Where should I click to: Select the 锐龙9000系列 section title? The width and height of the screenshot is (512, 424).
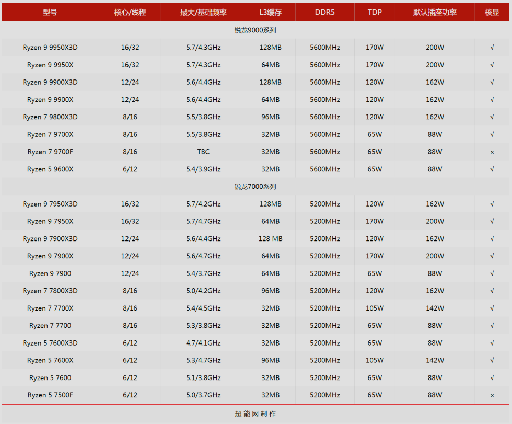(255, 30)
